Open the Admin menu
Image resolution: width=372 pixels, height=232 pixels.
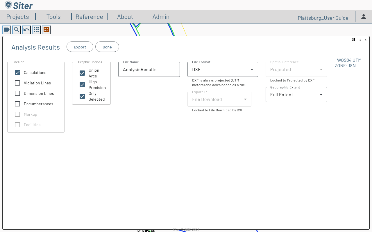pos(161,17)
